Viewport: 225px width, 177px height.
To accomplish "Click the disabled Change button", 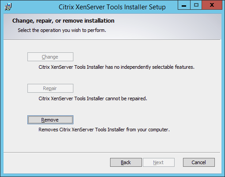I will coord(50,57).
